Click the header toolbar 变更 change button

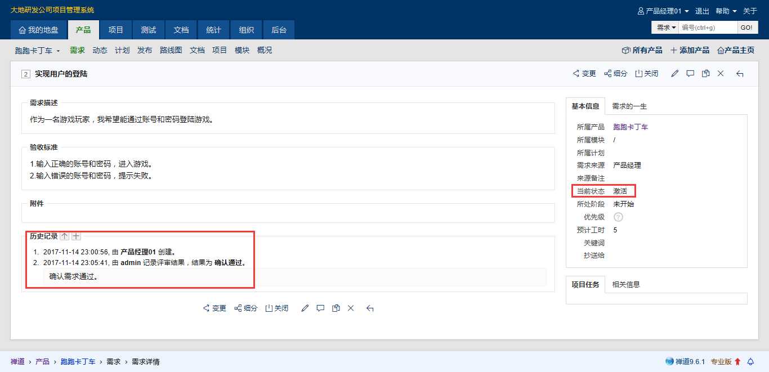(584, 74)
